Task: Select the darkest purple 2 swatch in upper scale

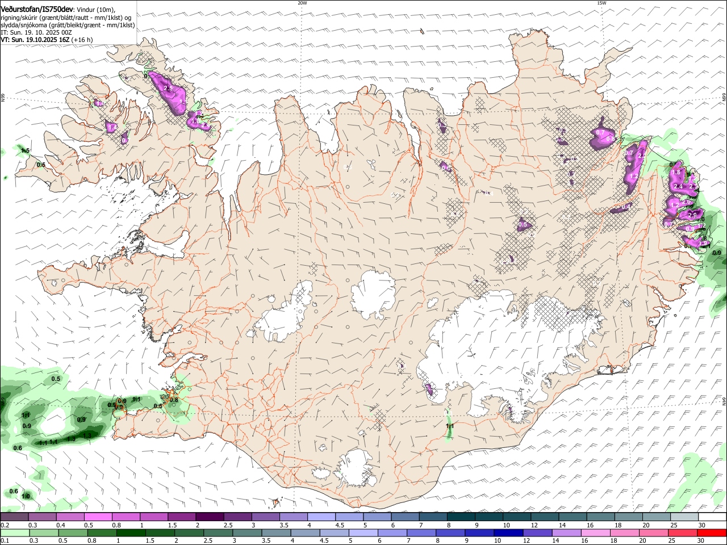Action: [209, 517]
